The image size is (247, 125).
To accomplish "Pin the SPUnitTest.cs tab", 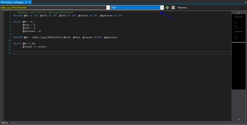I will click(26, 2).
